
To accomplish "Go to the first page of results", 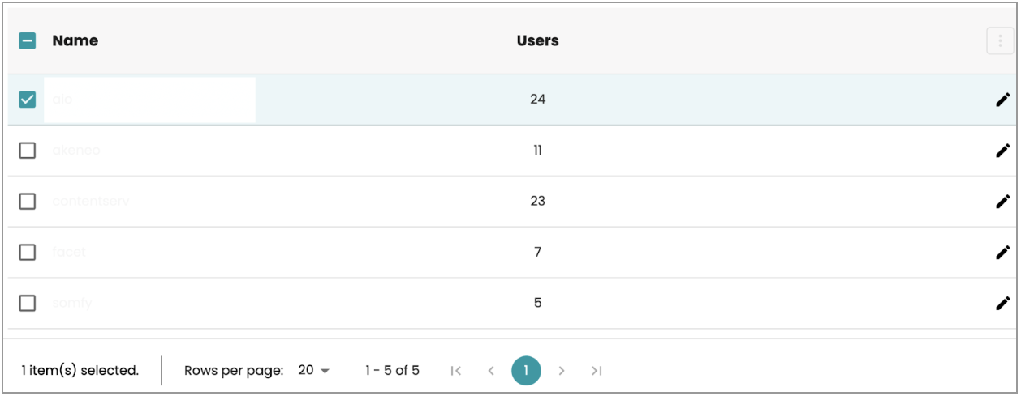I will tap(456, 371).
